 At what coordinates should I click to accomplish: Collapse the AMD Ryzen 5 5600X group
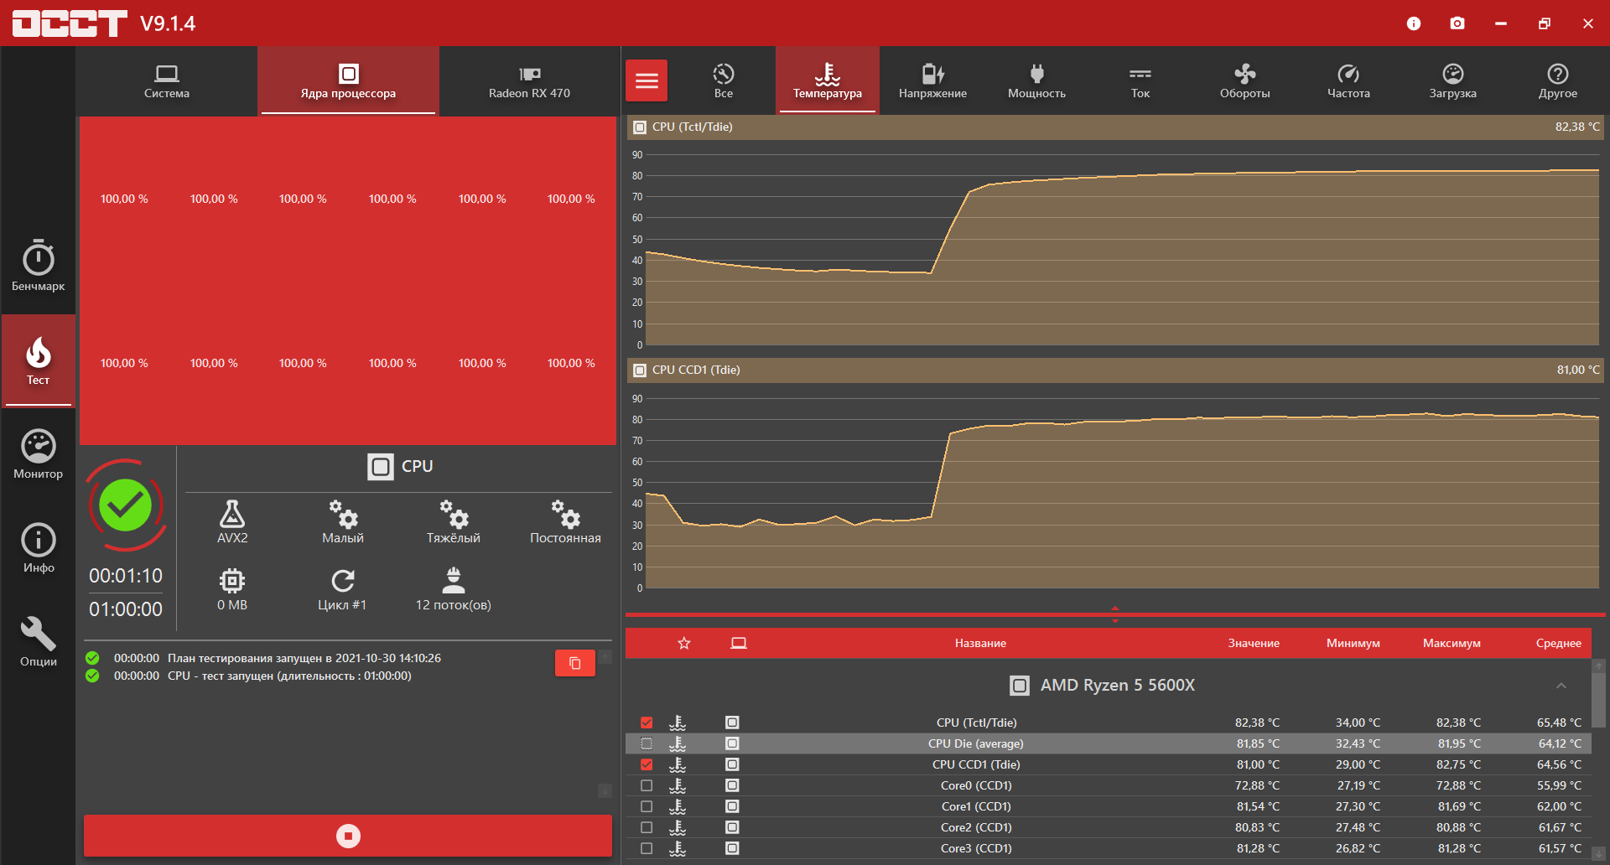(x=1561, y=686)
